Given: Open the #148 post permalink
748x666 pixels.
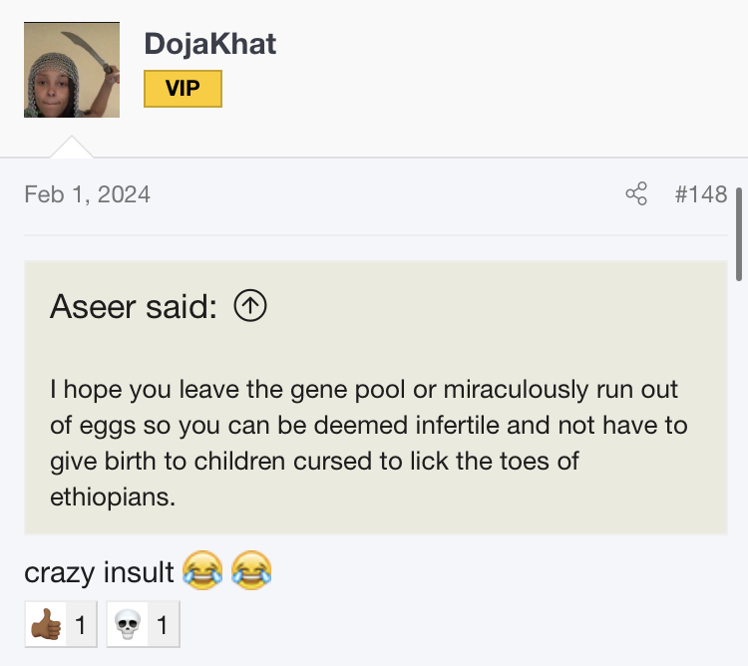Looking at the screenshot, I should pyautogui.click(x=700, y=193).
